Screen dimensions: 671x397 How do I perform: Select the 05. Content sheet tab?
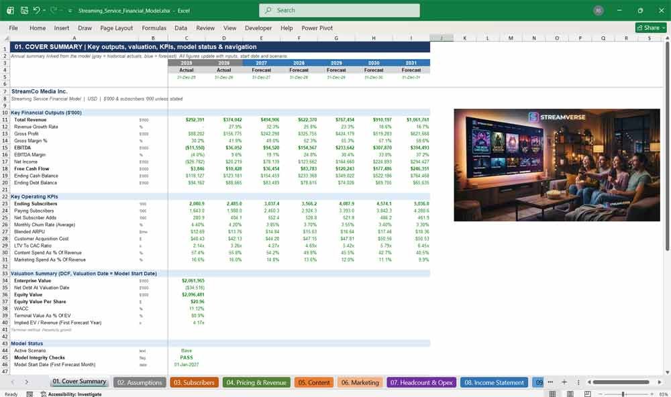(314, 382)
